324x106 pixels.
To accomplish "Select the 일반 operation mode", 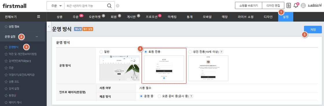I will point(101,52).
